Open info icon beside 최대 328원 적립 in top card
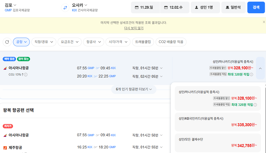 (251, 74)
